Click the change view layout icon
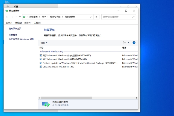174x116 pixels. [124, 43]
